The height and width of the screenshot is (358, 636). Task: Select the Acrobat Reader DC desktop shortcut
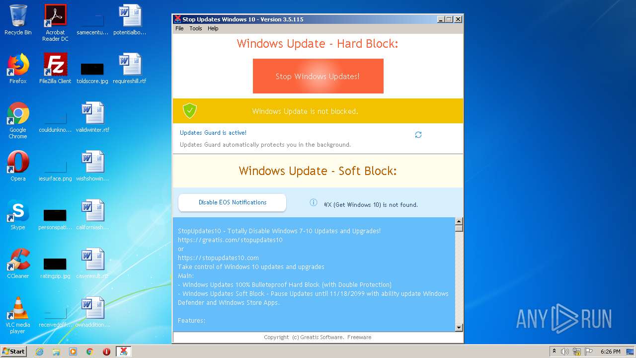tap(55, 23)
